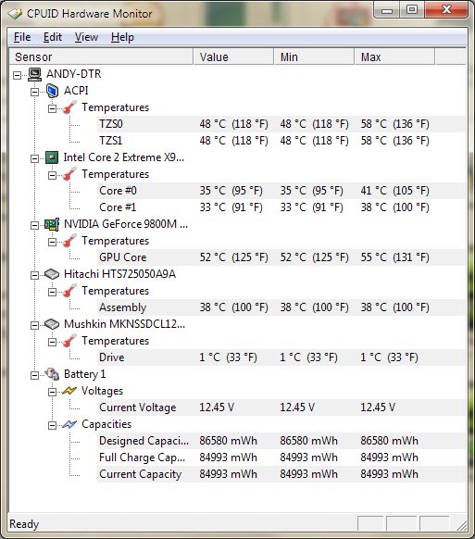
Task: Collapse the Intel Core 2 Extreme node
Action: [34, 158]
